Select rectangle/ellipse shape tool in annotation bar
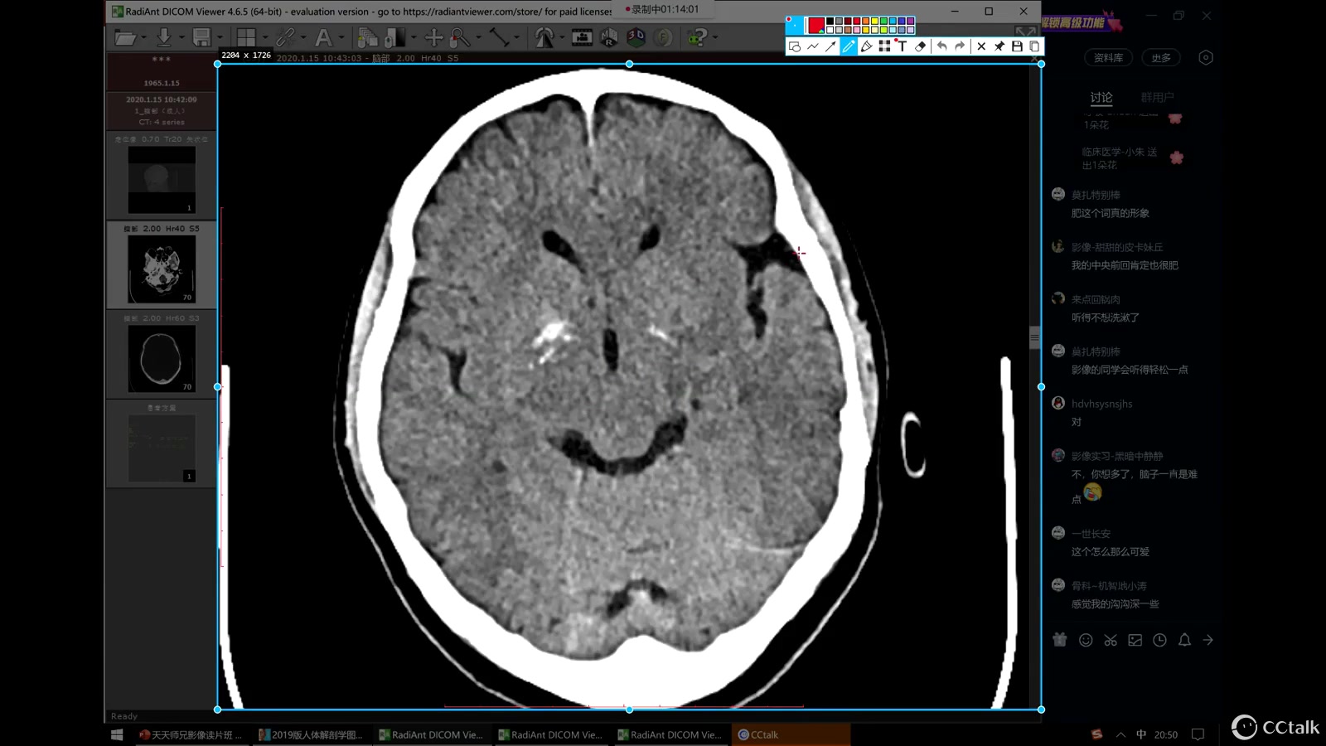The width and height of the screenshot is (1326, 746). point(795,46)
